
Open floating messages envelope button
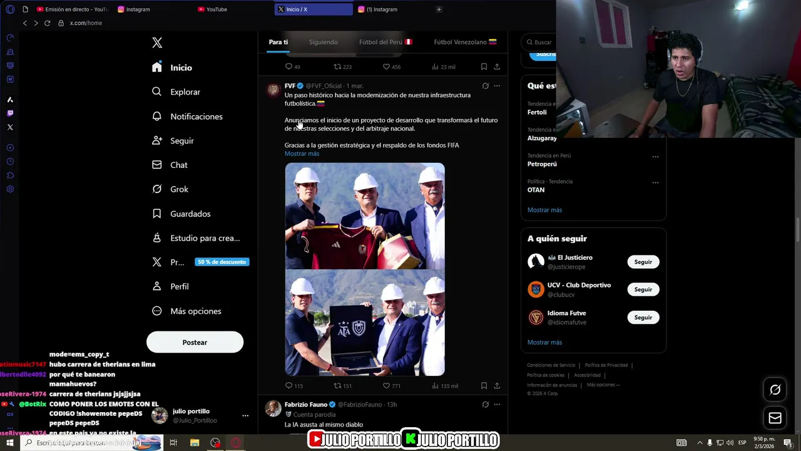pyautogui.click(x=775, y=418)
